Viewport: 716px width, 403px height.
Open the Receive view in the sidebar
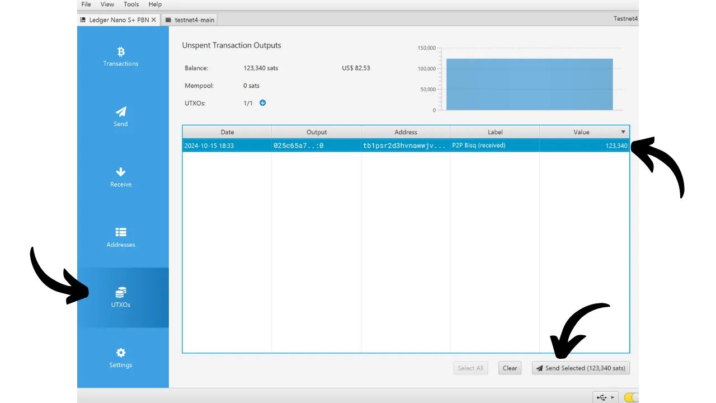(x=121, y=177)
